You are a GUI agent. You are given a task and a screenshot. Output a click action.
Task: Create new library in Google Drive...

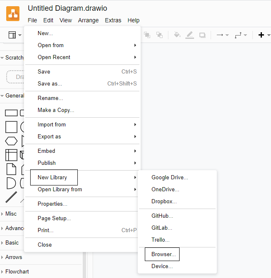pos(177,178)
